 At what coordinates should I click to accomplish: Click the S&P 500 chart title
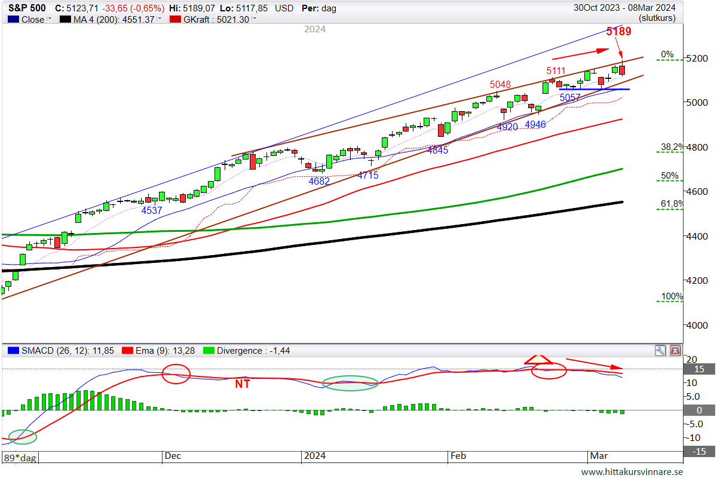26,8
